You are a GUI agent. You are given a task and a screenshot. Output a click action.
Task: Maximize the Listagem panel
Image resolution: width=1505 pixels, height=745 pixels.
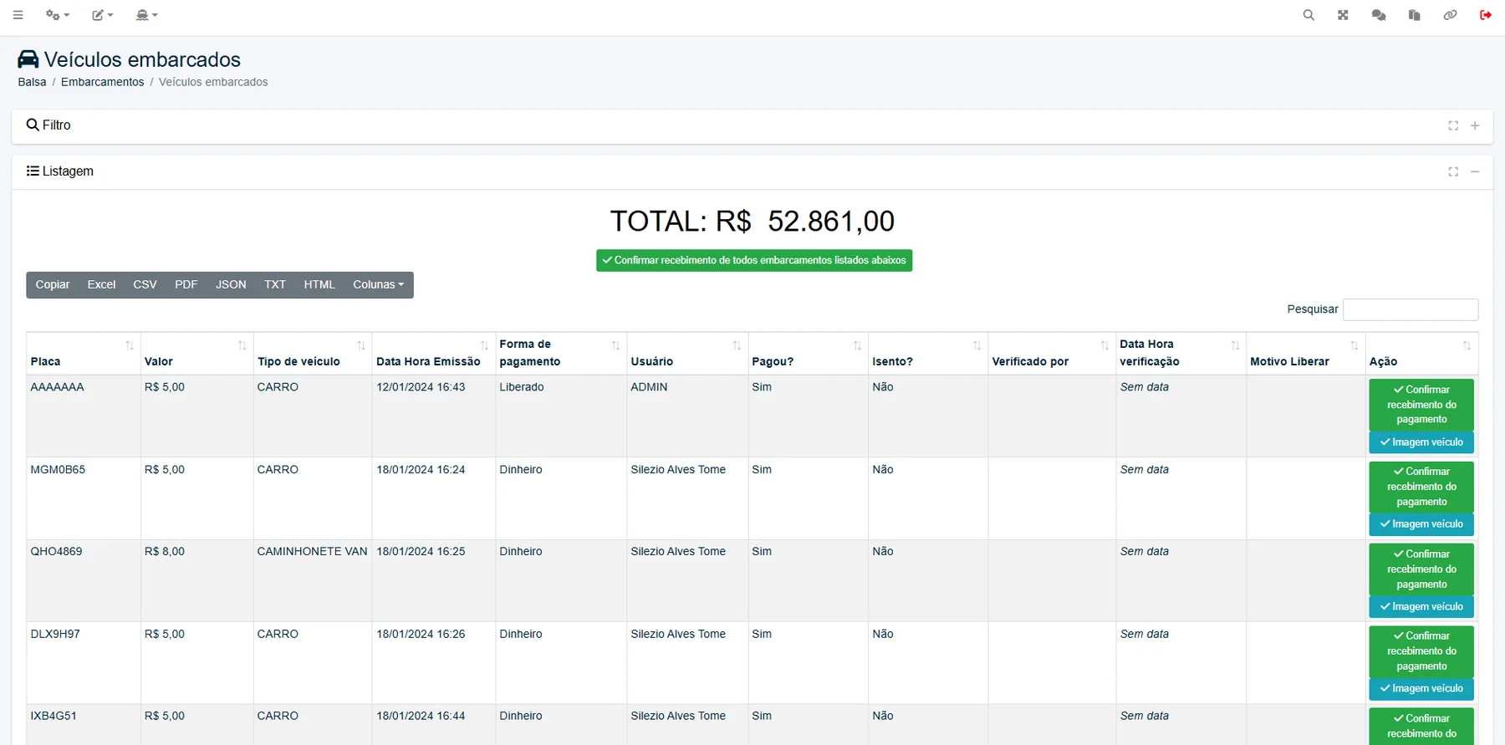(1453, 171)
